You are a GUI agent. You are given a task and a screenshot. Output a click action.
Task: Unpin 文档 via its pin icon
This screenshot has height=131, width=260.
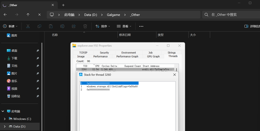pyautogui.click(x=38, y=66)
